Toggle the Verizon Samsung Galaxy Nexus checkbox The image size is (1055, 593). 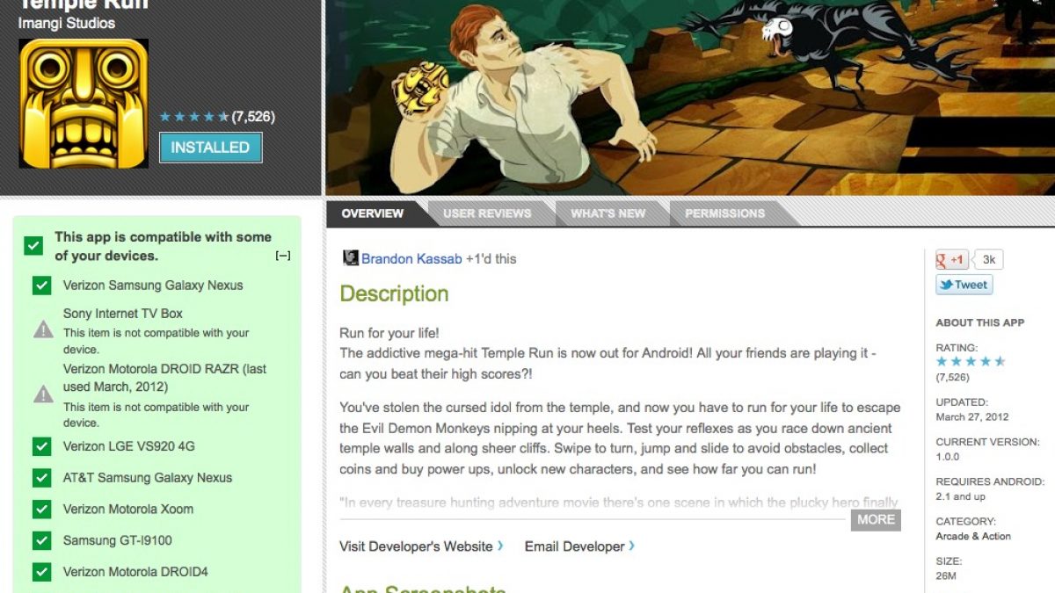click(41, 286)
